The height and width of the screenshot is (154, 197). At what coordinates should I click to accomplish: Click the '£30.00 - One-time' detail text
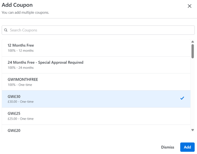pyautogui.click(x=21, y=102)
